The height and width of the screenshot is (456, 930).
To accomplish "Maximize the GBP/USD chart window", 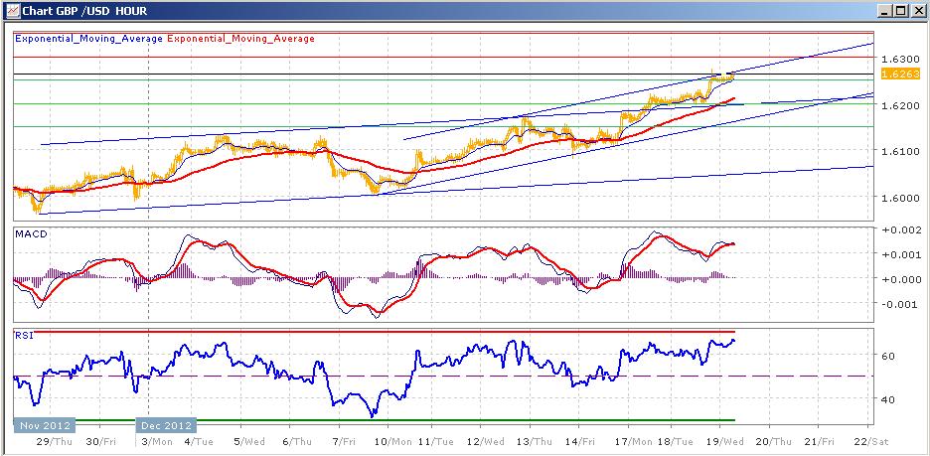I will 901,11.
